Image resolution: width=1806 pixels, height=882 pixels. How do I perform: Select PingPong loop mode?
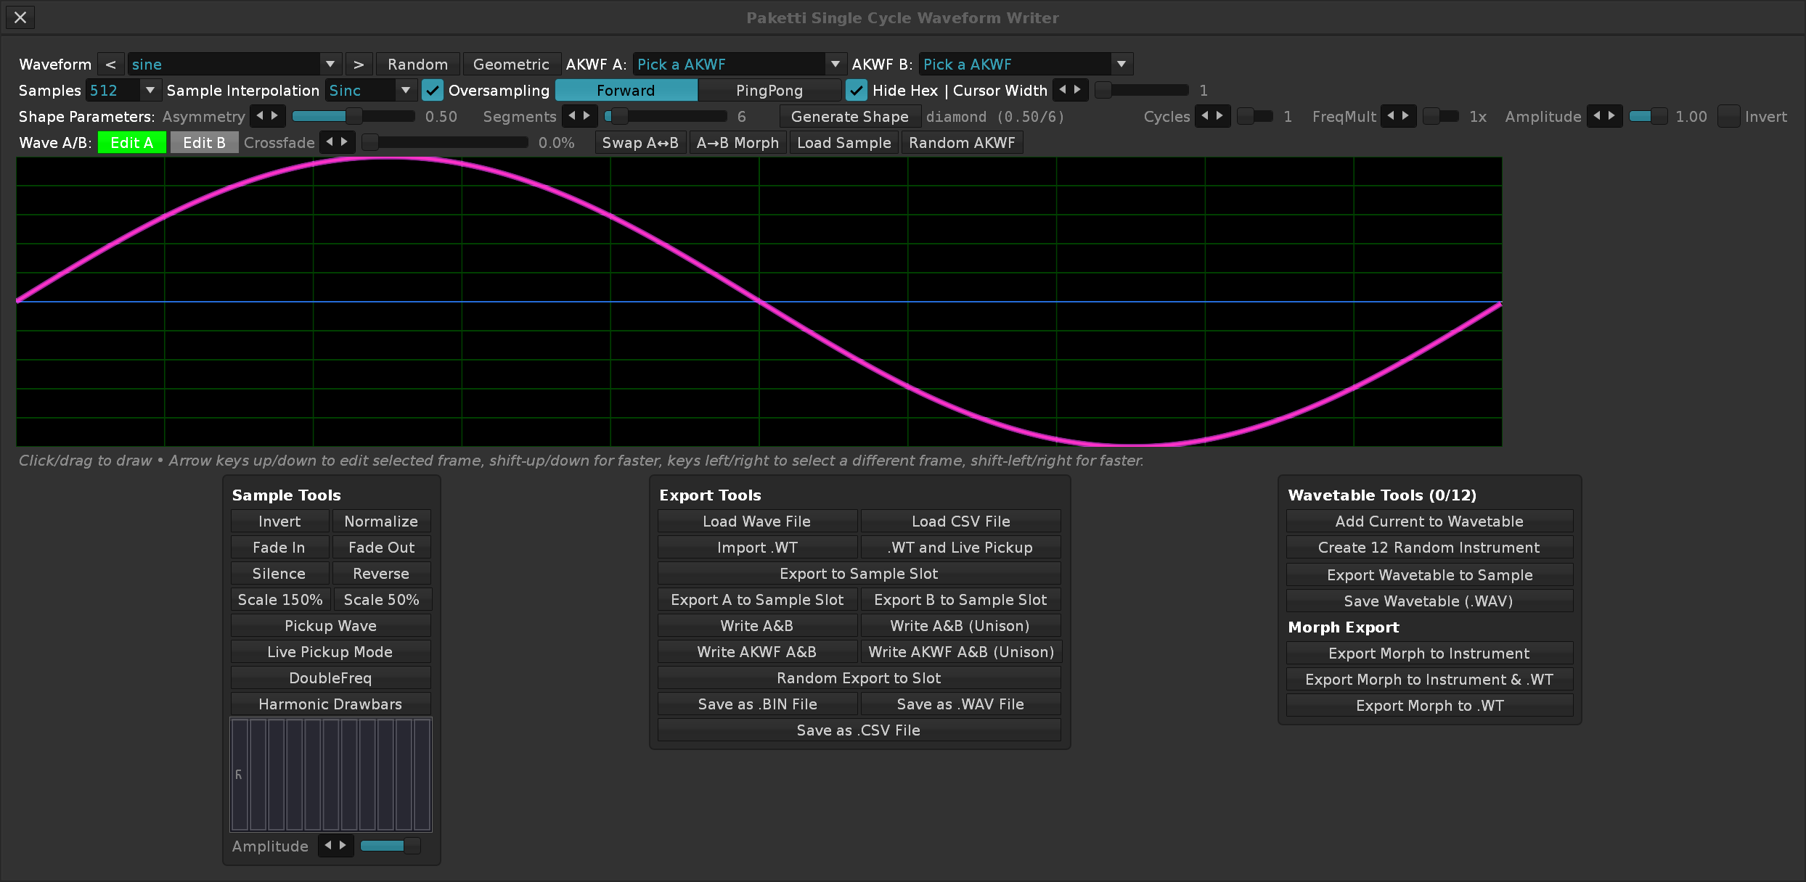[769, 90]
